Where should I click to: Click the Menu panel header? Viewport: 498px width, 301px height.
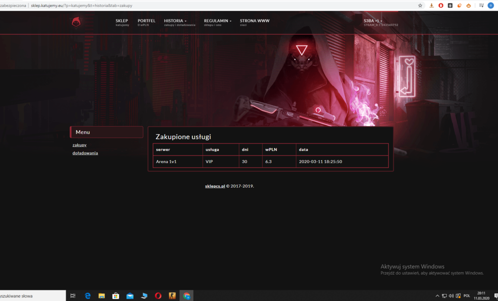point(107,132)
